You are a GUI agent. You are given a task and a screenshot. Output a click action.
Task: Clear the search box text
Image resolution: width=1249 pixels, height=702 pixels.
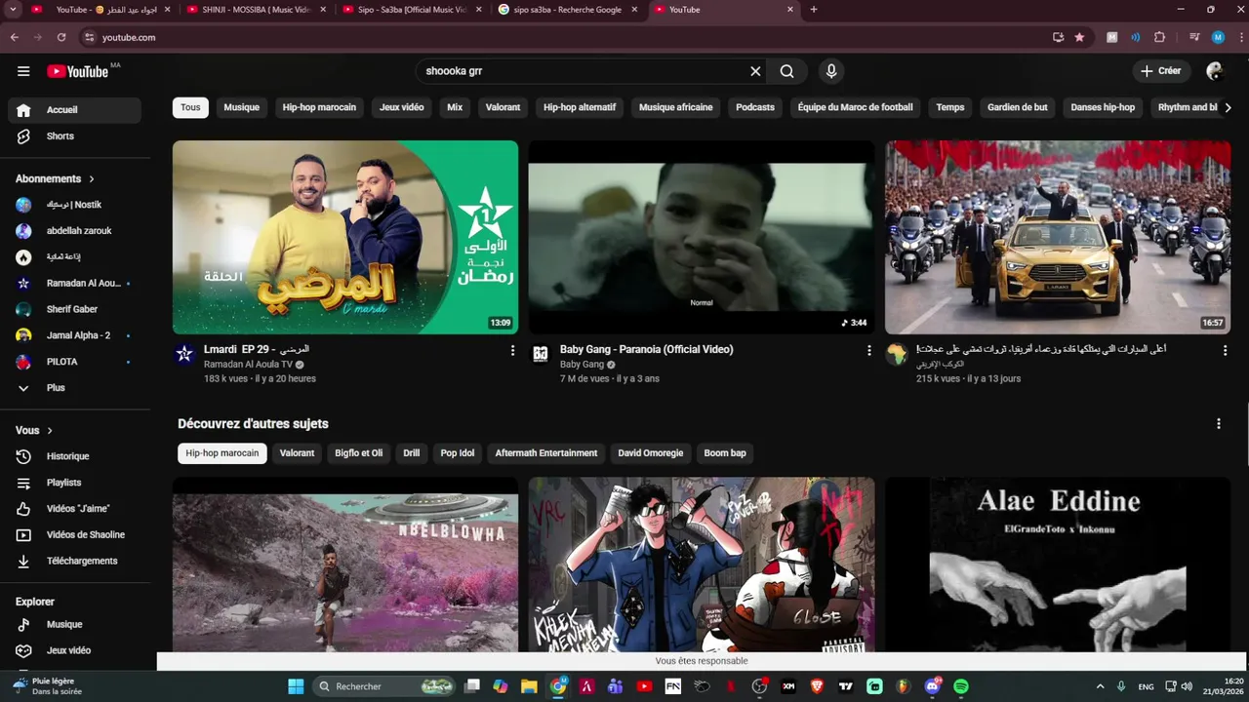click(x=755, y=71)
